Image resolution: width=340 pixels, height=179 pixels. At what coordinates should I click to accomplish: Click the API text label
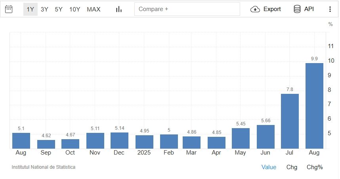coord(309,9)
